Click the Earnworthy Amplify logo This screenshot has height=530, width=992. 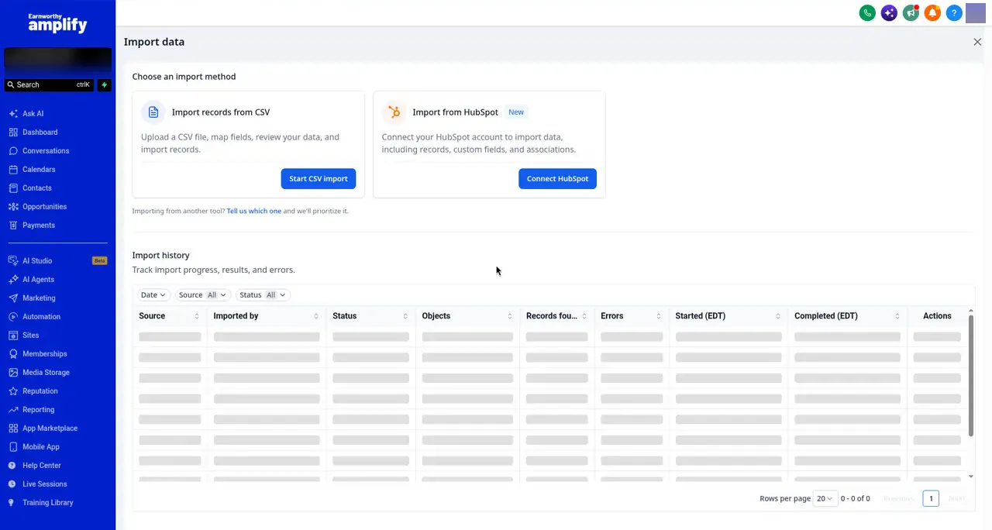point(57,23)
